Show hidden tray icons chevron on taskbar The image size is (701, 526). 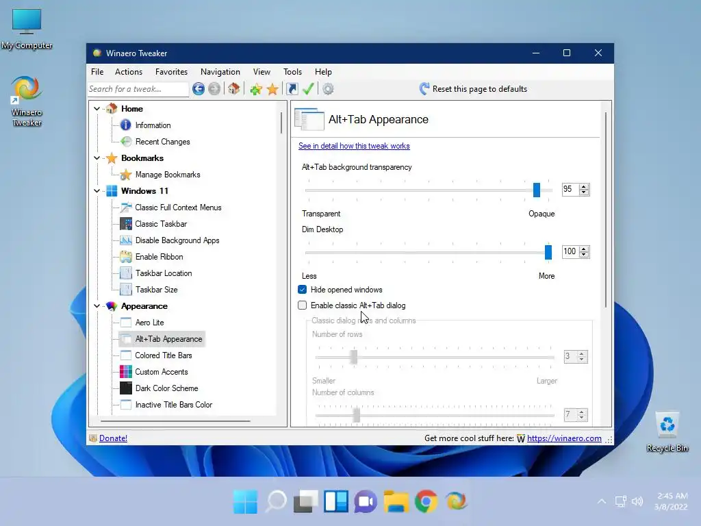coord(602,501)
